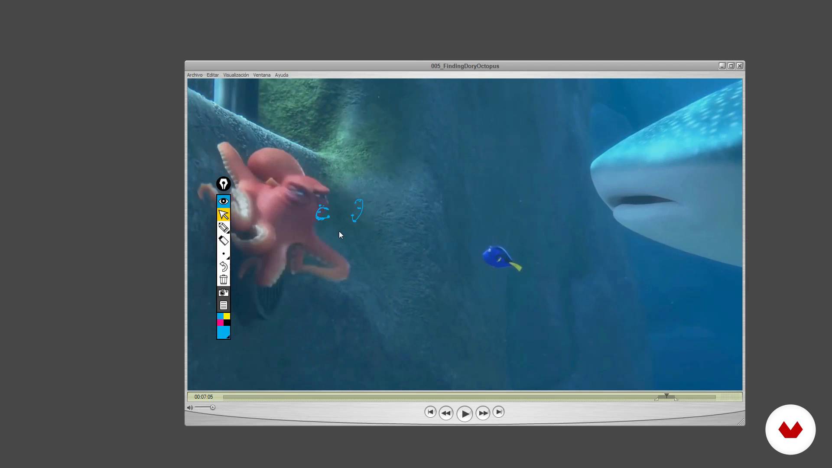The image size is (832, 468).
Task: Select the eraser tool
Action: (x=224, y=240)
